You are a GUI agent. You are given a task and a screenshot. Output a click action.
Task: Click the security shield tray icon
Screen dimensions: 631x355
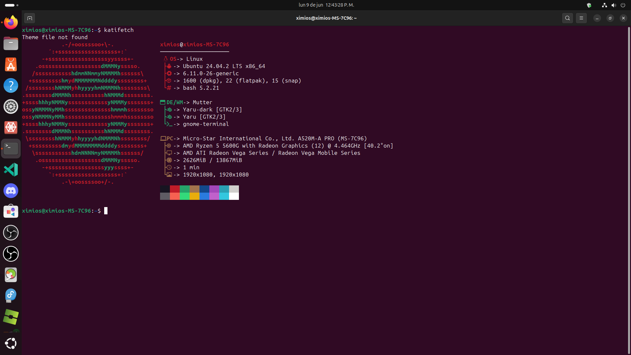(589, 5)
